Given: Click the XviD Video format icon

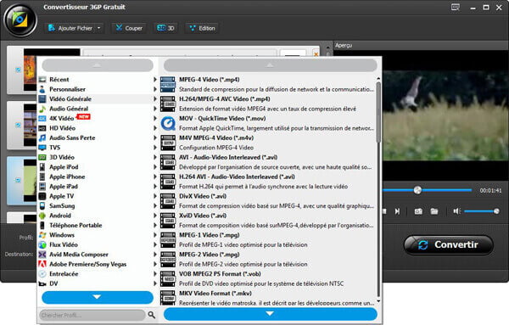Looking at the screenshot, I should [168, 221].
